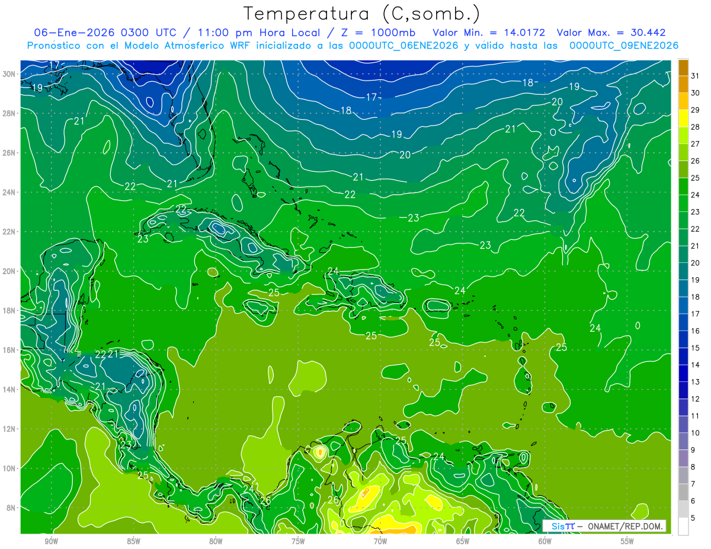This screenshot has width=711, height=549.
Task: Click the white bottom swatch of the color scale
Action: point(683,526)
